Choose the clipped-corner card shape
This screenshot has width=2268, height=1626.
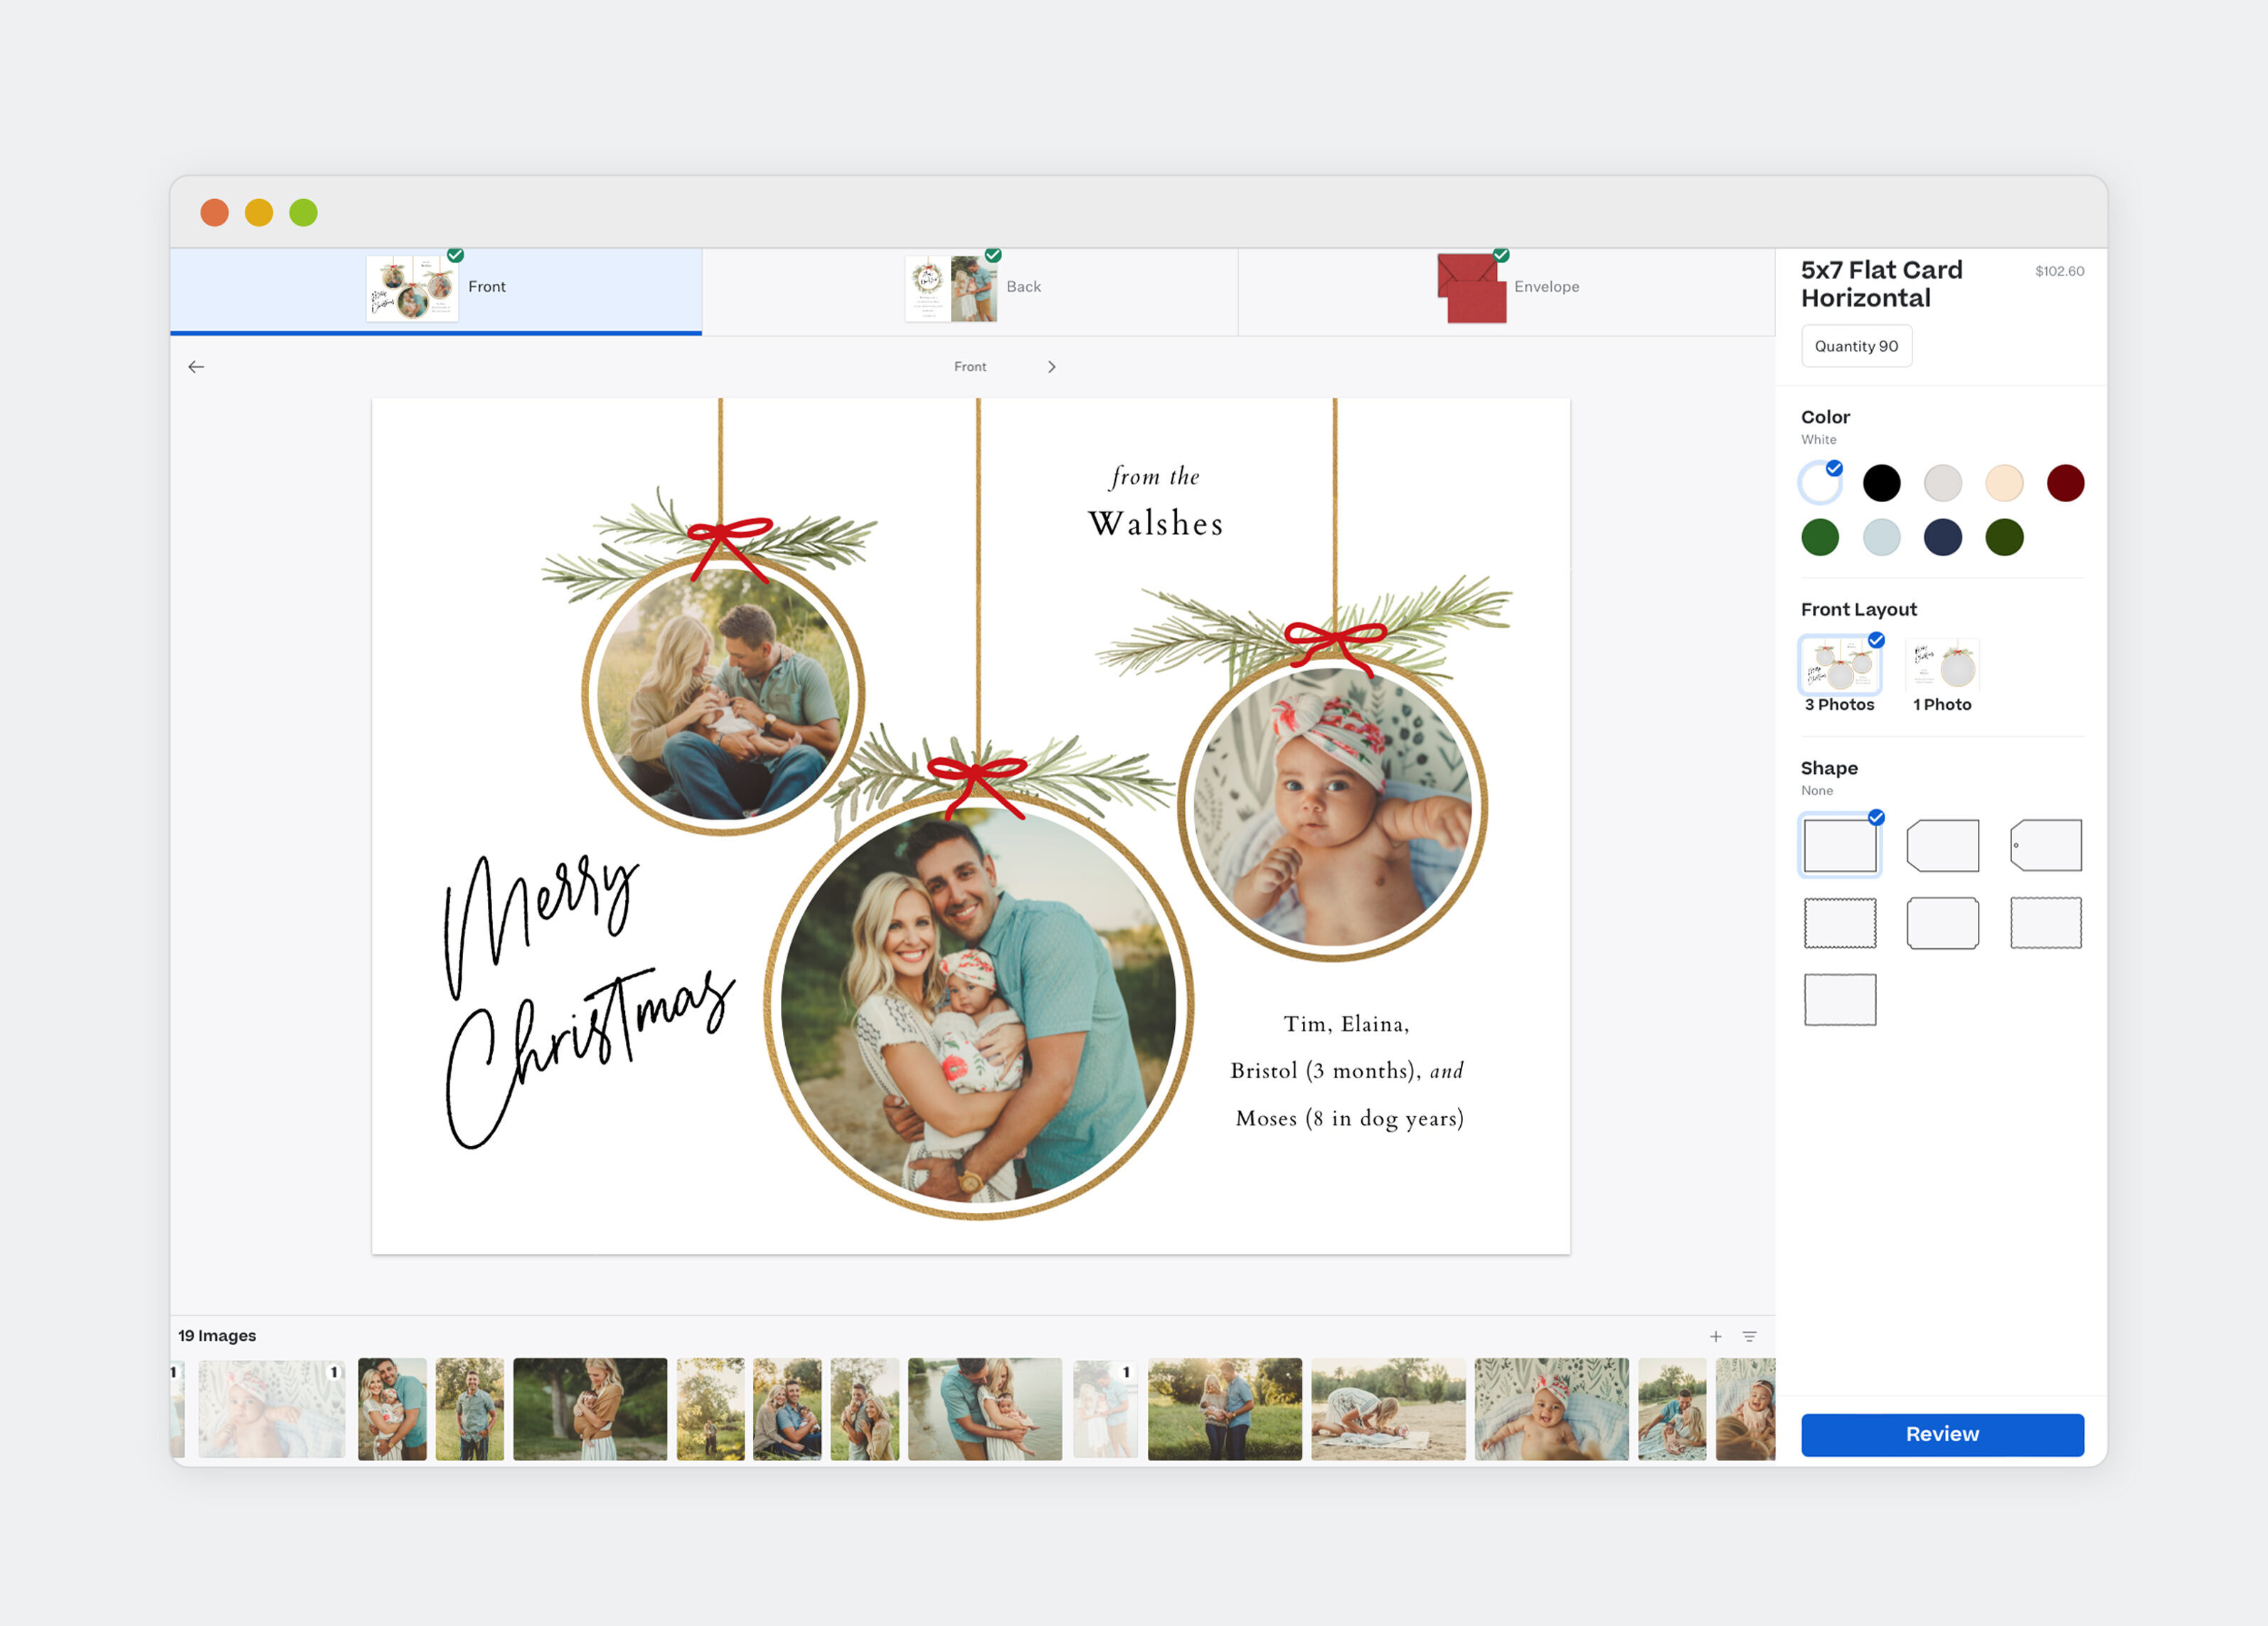tap(1942, 845)
